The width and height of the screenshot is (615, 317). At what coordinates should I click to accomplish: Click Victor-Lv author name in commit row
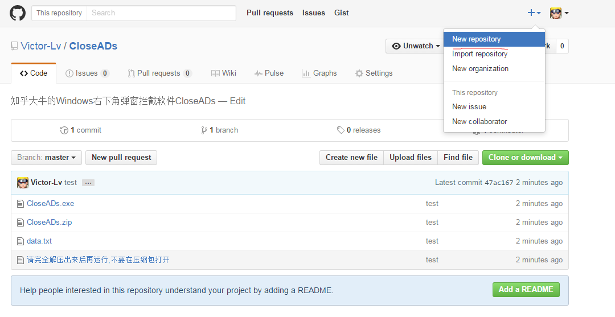(46, 183)
